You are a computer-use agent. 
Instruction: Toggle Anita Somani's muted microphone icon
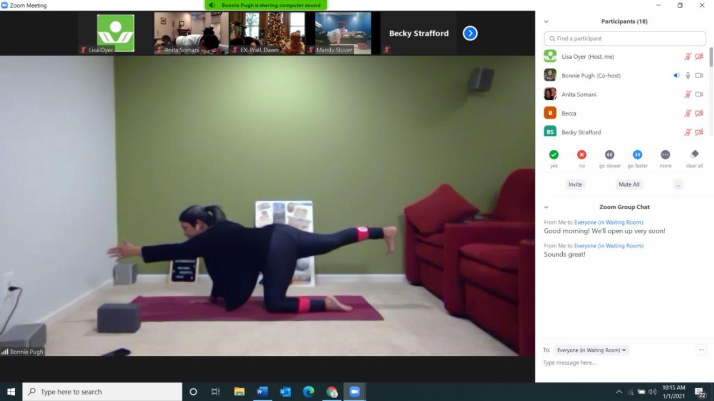point(688,94)
